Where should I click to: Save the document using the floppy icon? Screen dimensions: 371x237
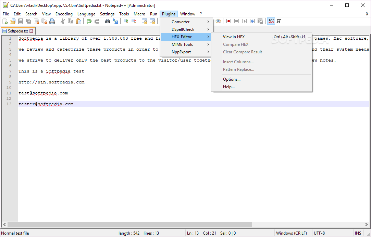click(x=21, y=21)
